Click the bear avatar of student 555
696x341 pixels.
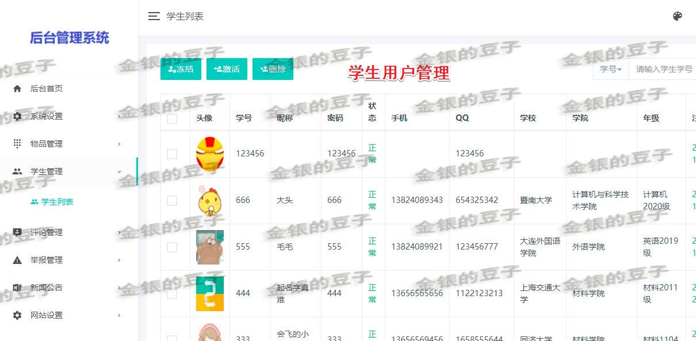[x=210, y=247]
